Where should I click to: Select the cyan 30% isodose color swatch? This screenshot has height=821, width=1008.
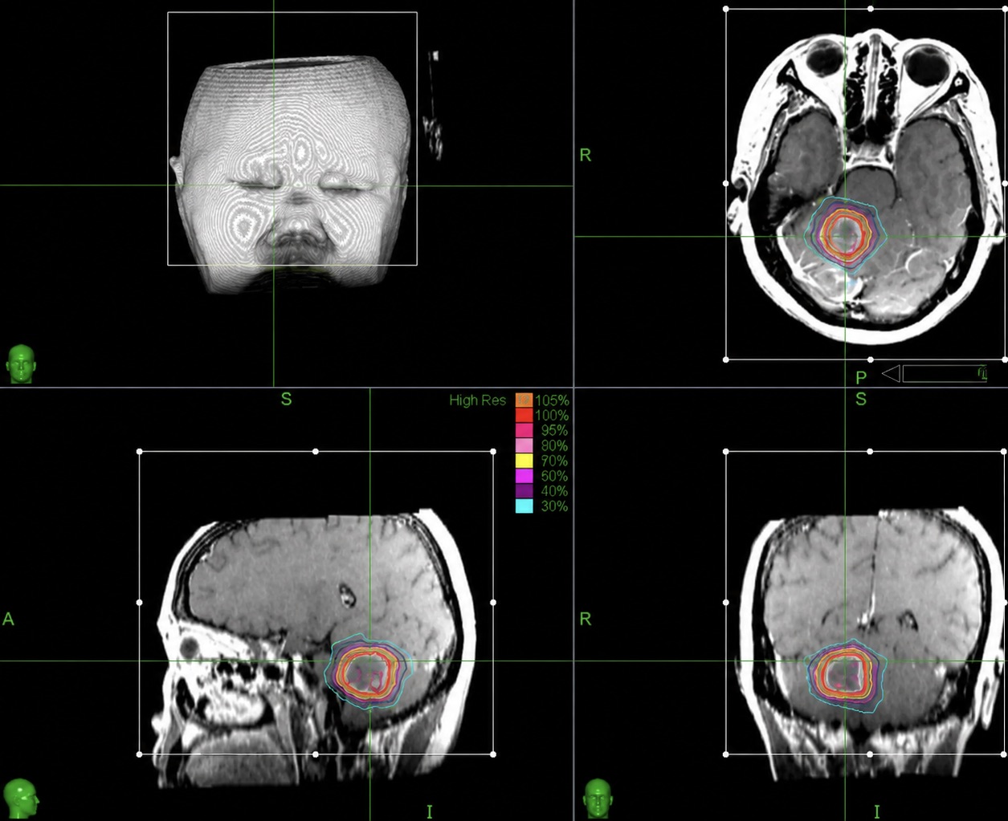[x=524, y=506]
